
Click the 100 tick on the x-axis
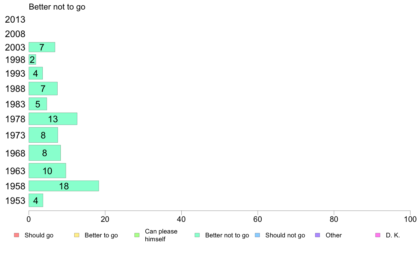click(x=410, y=219)
